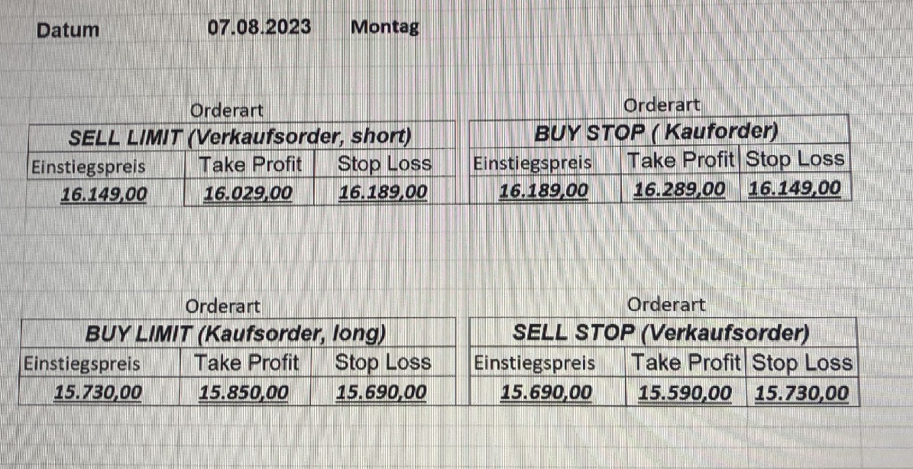
Task: Click BUY STOP entry price 16.189,00
Action: click(x=543, y=189)
